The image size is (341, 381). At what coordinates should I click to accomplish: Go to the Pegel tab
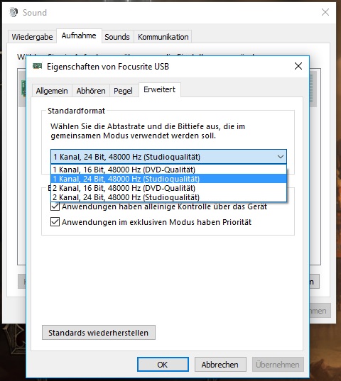pyautogui.click(x=123, y=91)
